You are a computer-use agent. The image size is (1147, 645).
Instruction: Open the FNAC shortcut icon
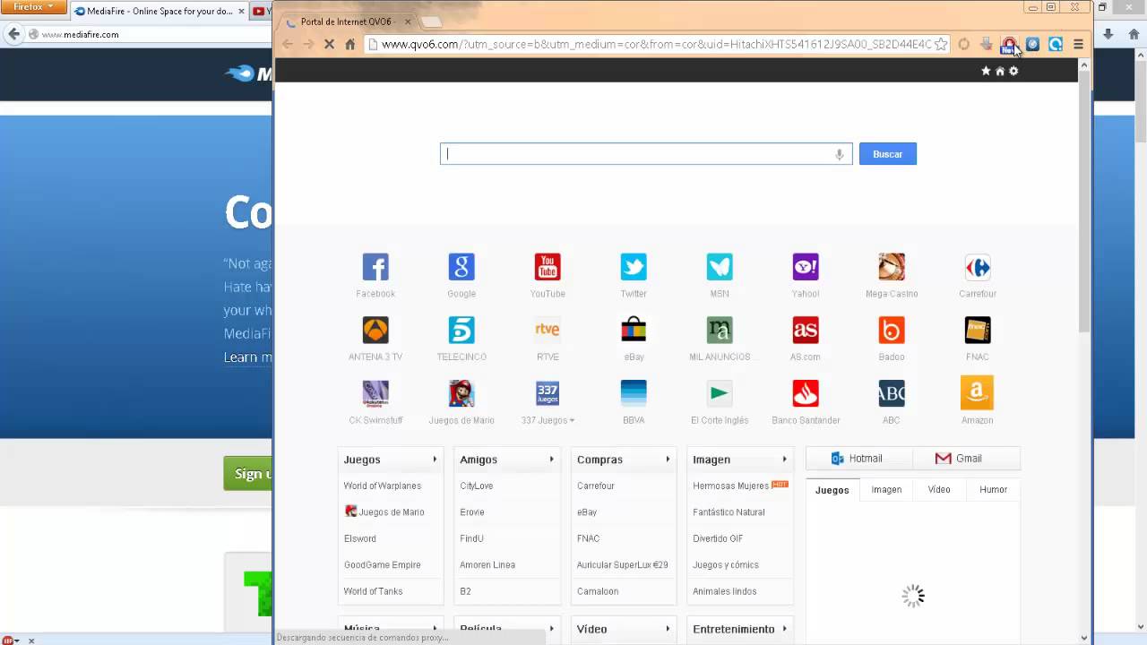tap(978, 330)
